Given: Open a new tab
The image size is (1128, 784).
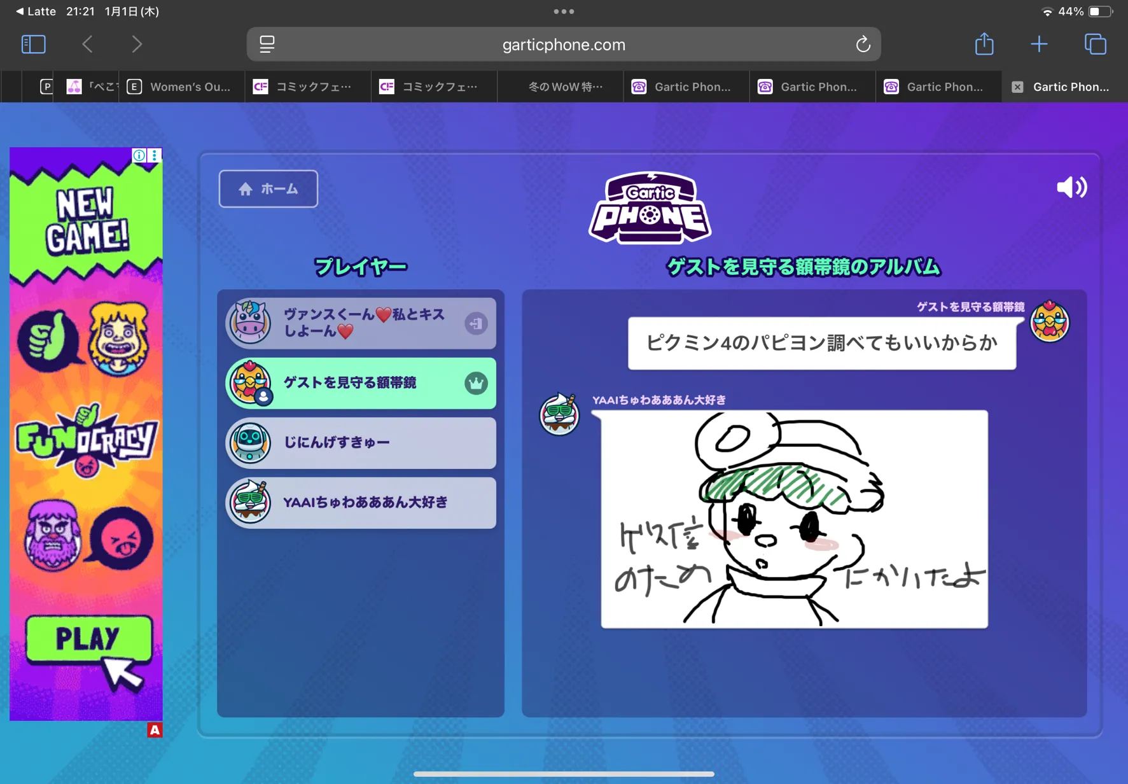Looking at the screenshot, I should 1039,44.
